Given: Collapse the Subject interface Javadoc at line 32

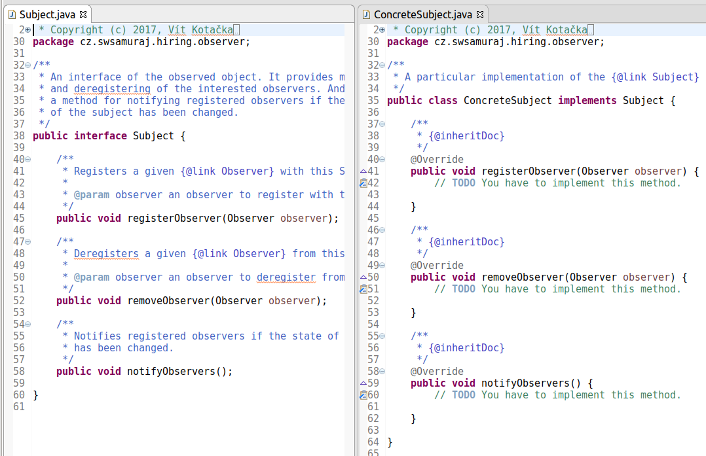Looking at the screenshot, I should [x=28, y=65].
